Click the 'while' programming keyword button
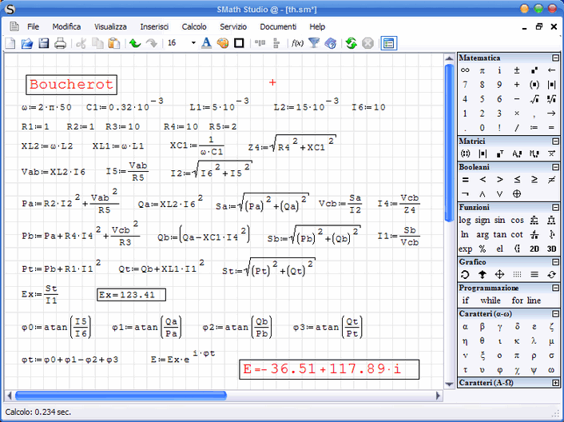This screenshot has height=422, width=564. pyautogui.click(x=491, y=301)
